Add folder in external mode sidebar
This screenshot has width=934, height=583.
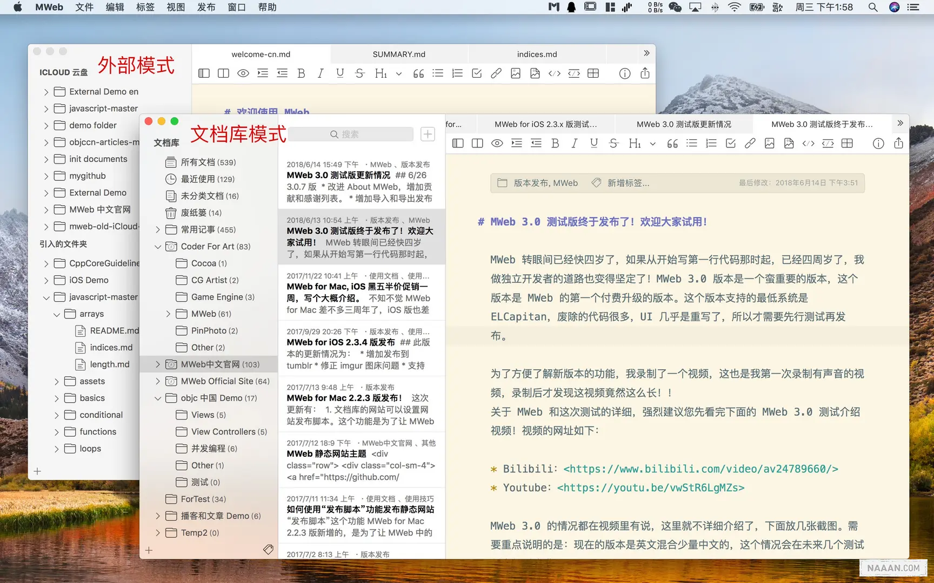(37, 471)
